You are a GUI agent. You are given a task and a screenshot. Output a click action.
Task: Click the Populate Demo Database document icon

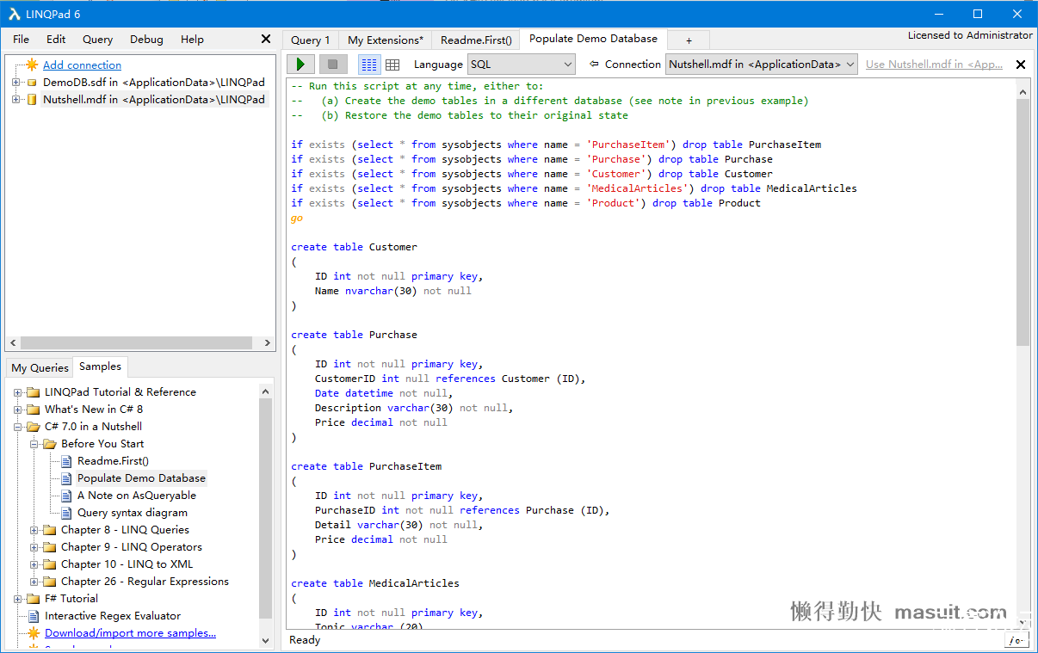point(66,478)
